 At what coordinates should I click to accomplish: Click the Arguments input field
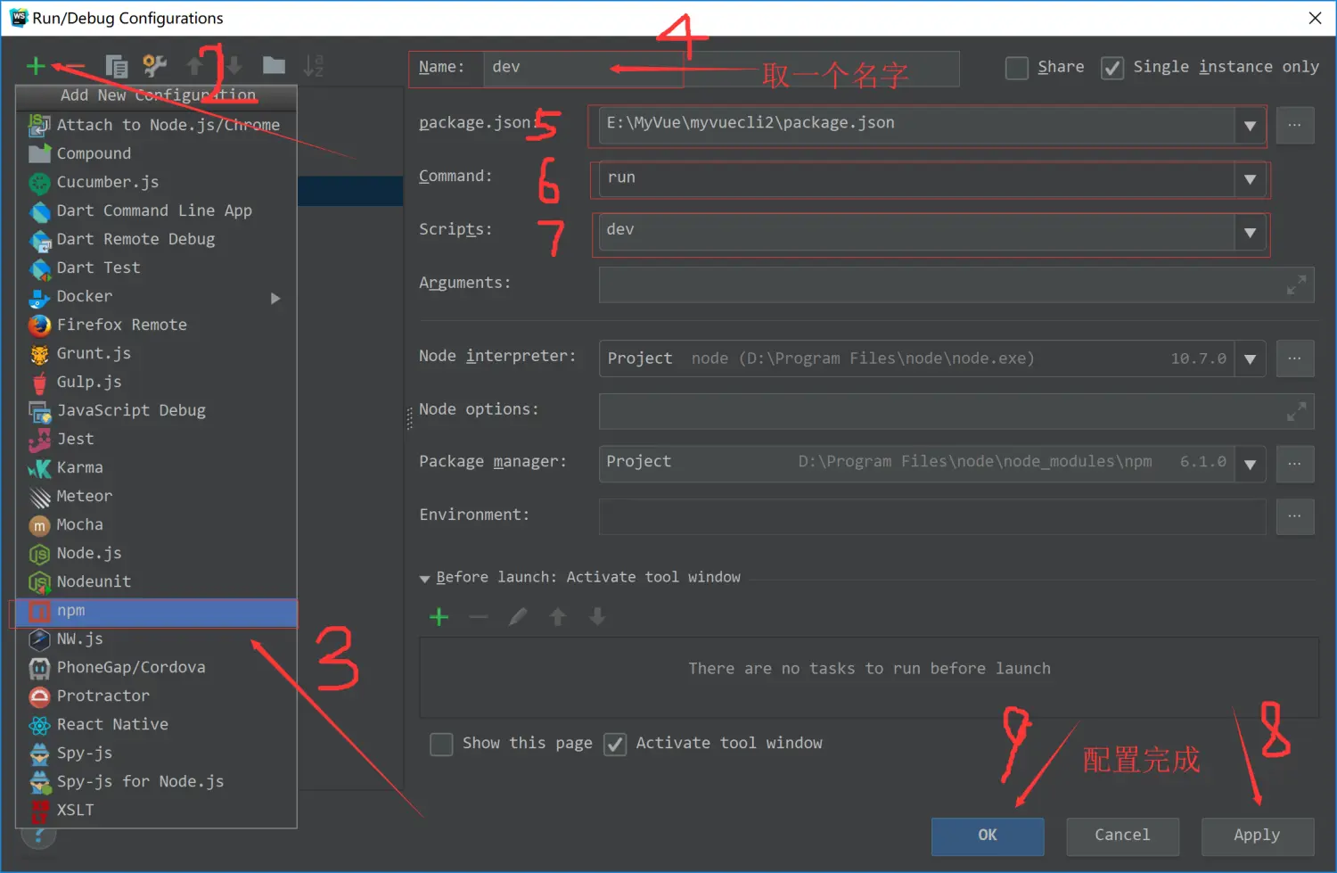(956, 285)
